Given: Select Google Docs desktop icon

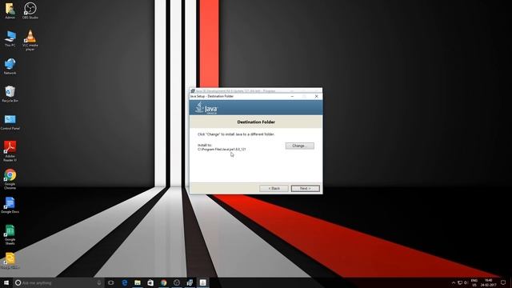Looking at the screenshot, I should 10,206.
